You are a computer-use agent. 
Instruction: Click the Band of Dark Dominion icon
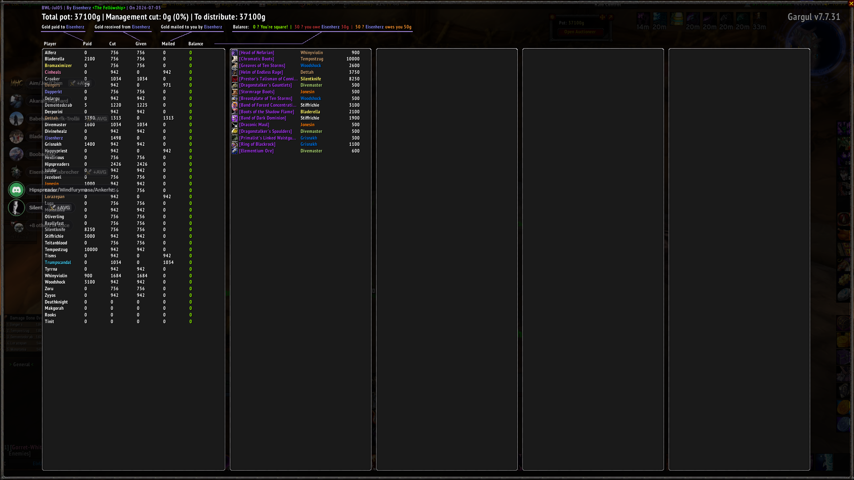coord(234,118)
